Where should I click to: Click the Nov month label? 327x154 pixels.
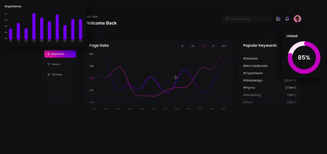(x=212, y=109)
